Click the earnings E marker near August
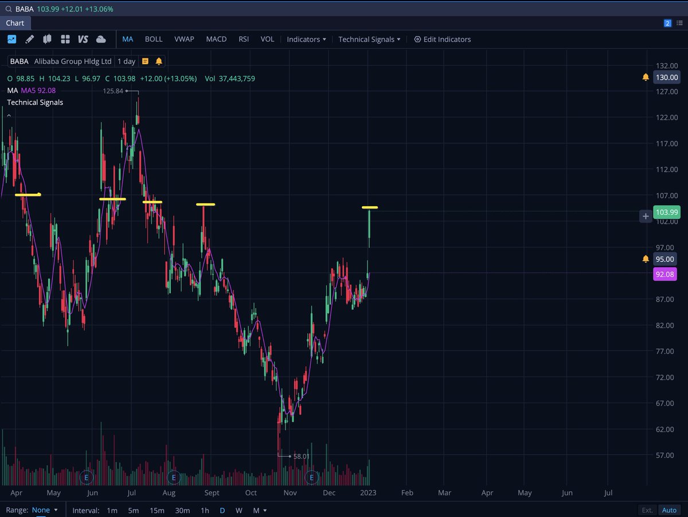The image size is (688, 517). [173, 477]
